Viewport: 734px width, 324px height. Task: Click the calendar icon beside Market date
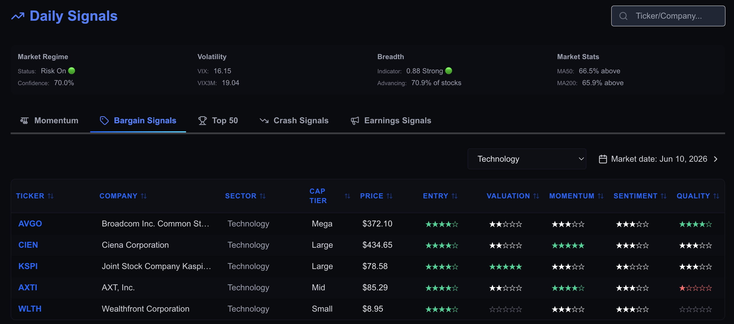pos(603,159)
